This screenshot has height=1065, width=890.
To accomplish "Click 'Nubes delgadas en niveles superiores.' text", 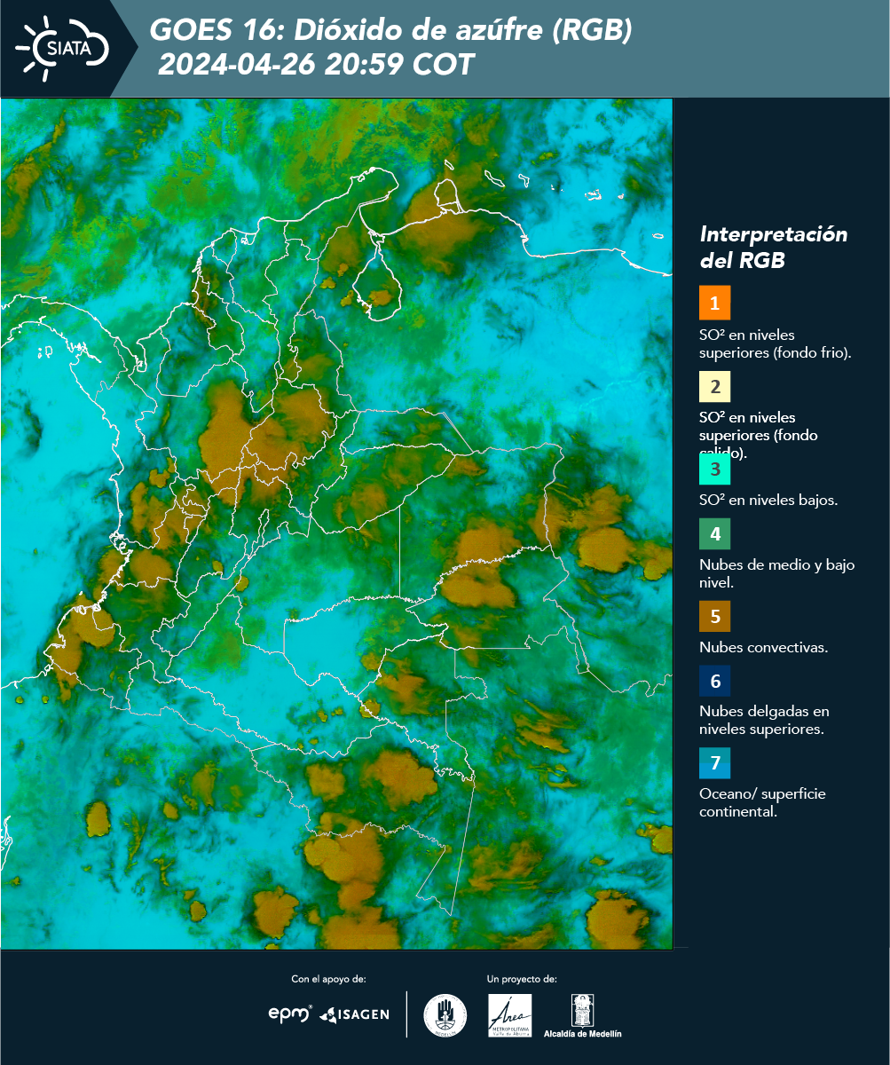I will click(x=763, y=720).
